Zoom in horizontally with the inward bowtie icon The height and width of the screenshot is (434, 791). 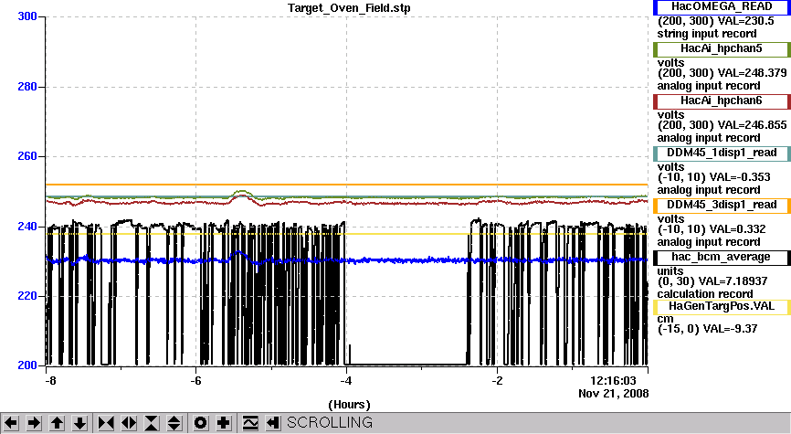pos(106,423)
